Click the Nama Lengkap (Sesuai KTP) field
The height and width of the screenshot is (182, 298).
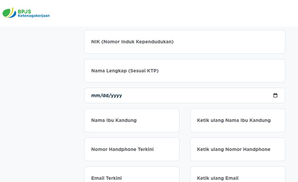185,71
